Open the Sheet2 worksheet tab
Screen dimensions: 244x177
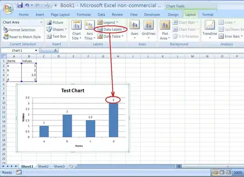(x=43, y=167)
